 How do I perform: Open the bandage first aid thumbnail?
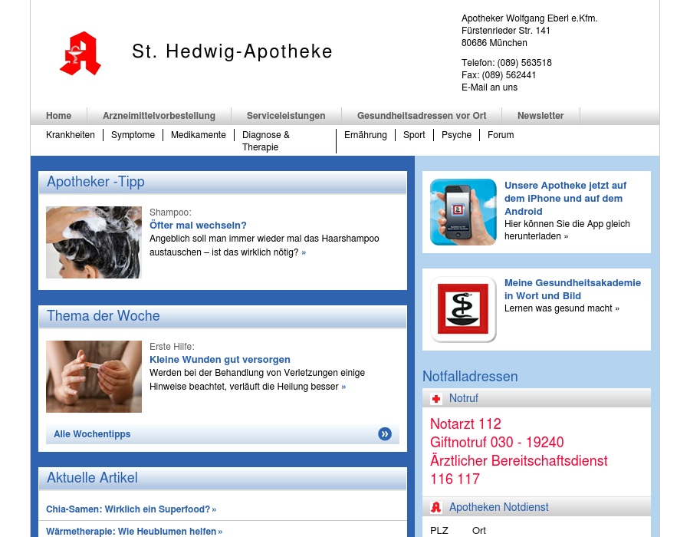pos(94,377)
